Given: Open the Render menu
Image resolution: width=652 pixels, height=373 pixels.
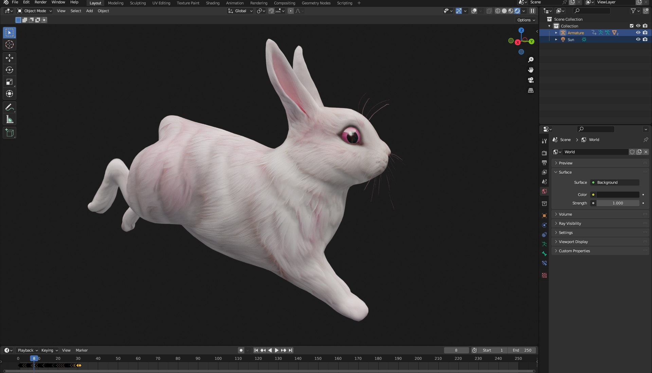Looking at the screenshot, I should pos(40,2).
